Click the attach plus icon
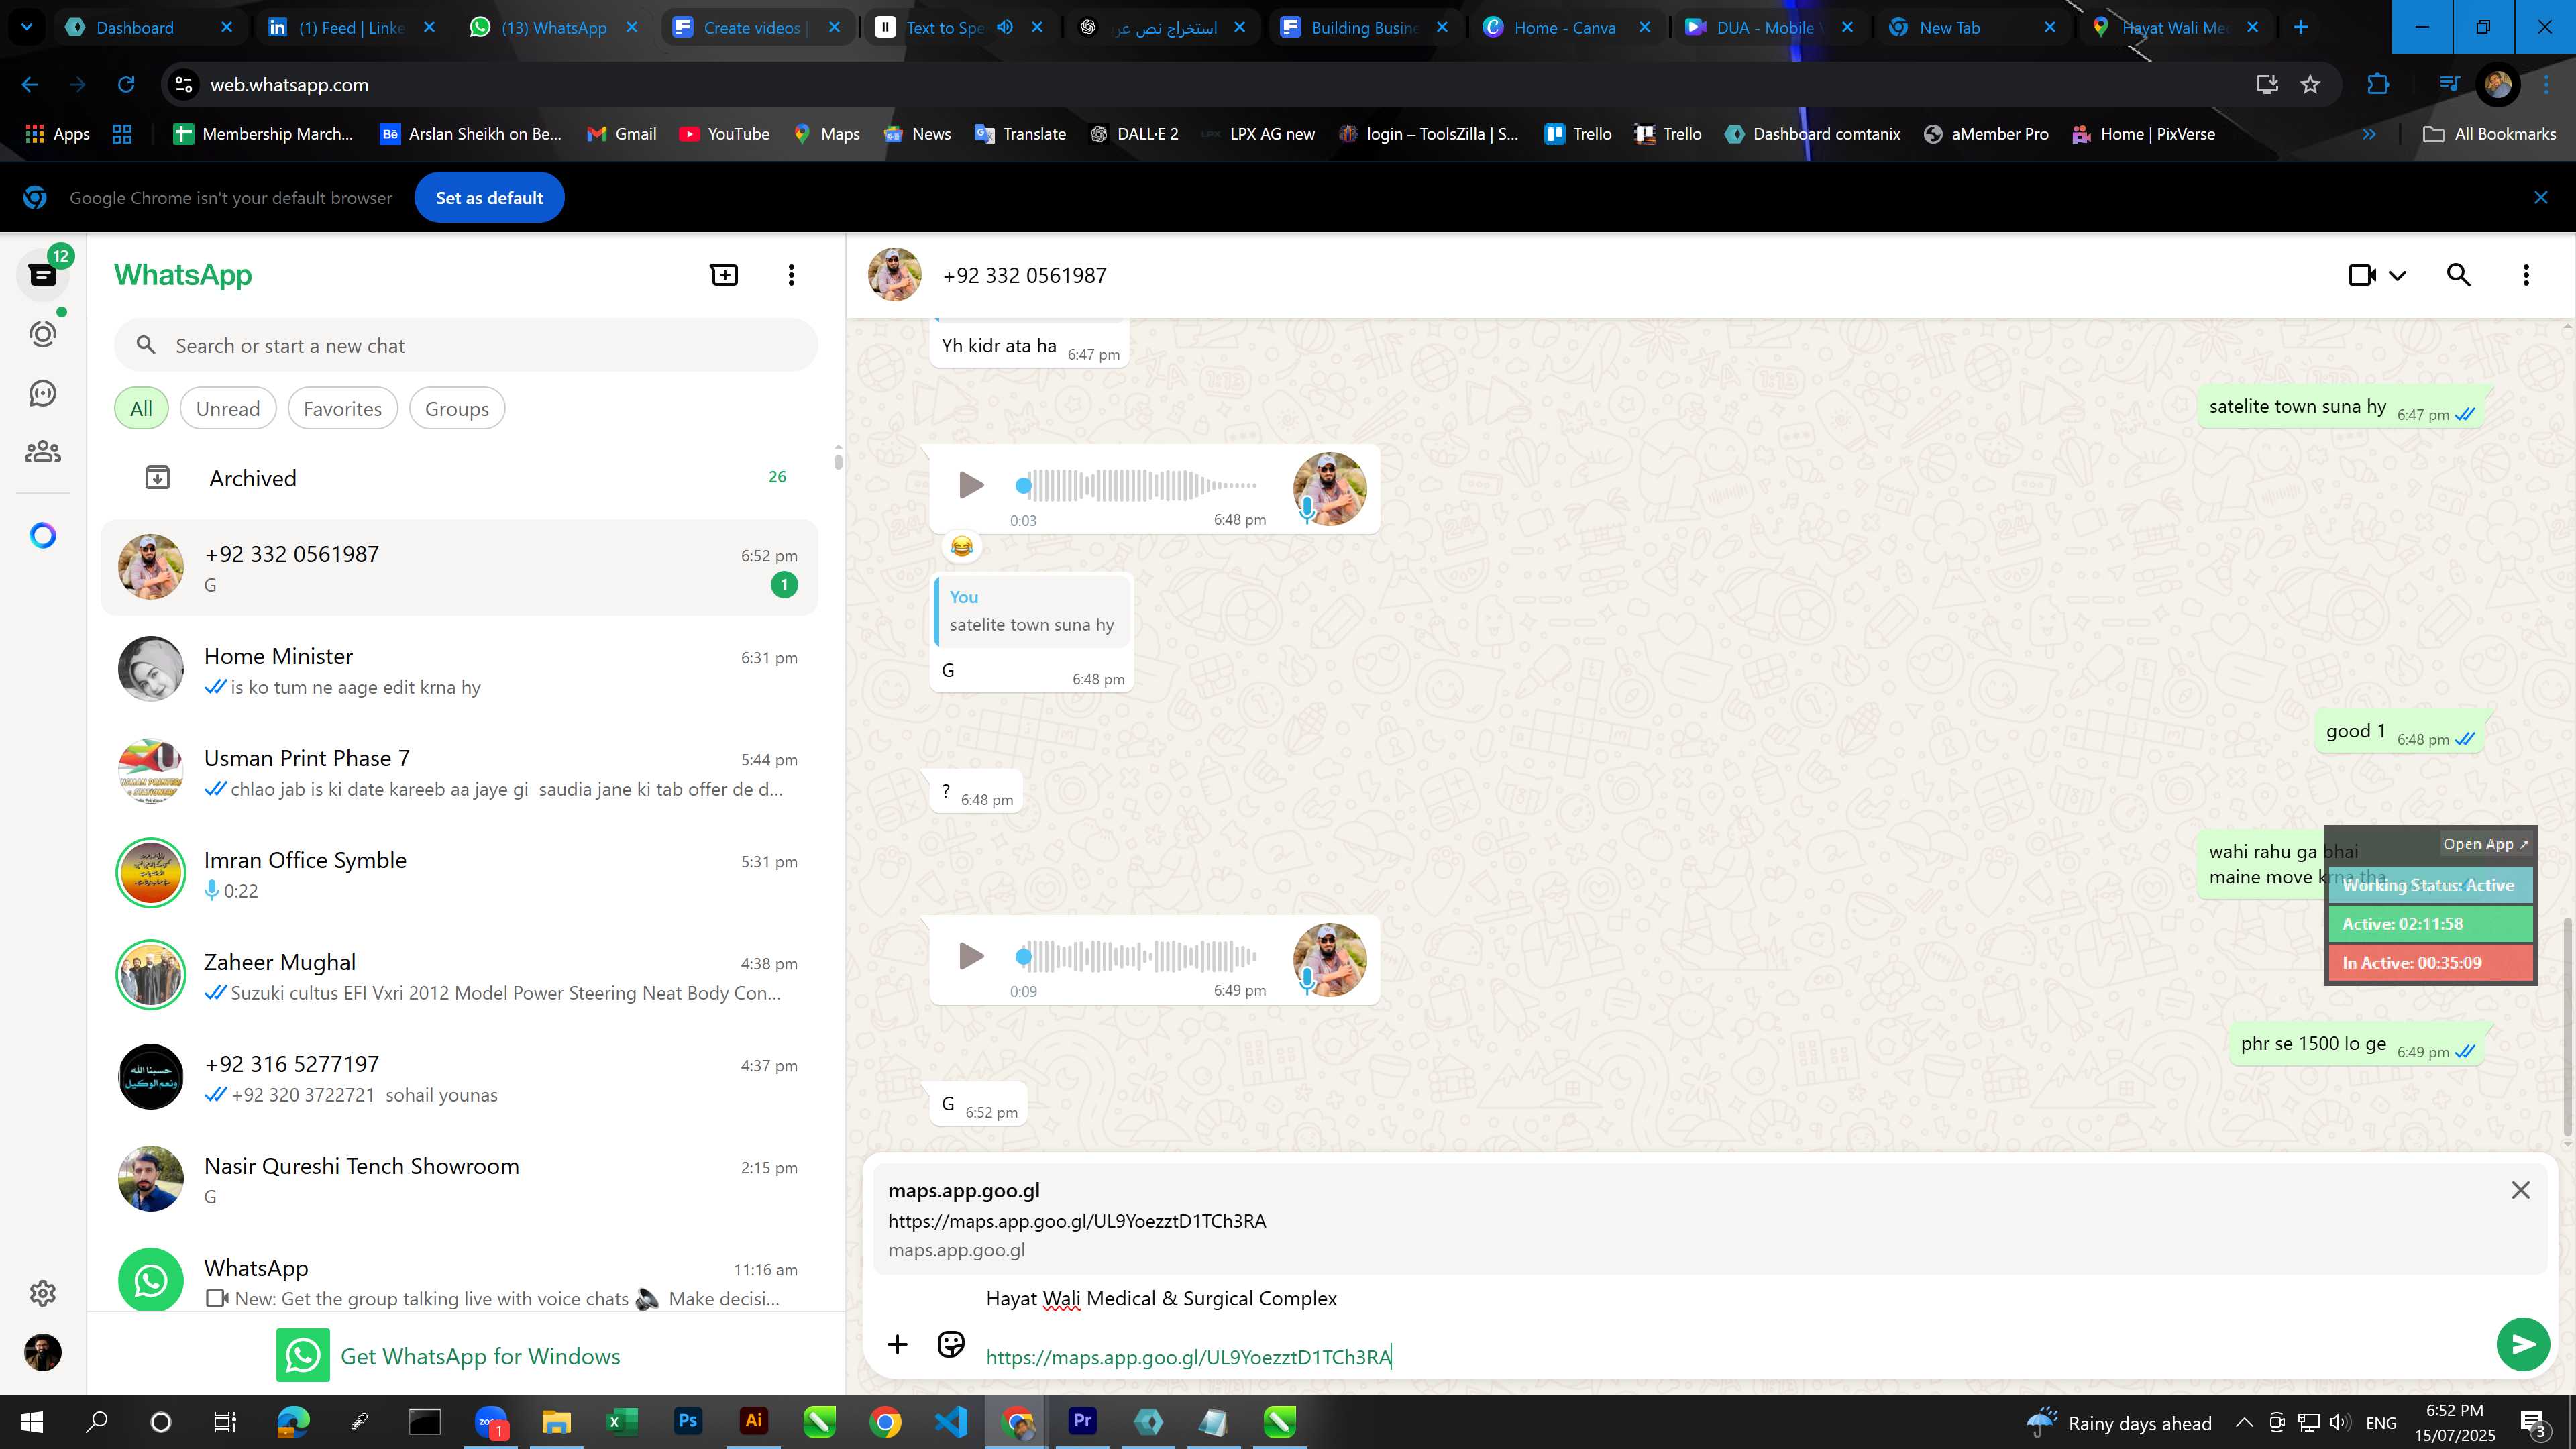The image size is (2576, 1449). (897, 1344)
